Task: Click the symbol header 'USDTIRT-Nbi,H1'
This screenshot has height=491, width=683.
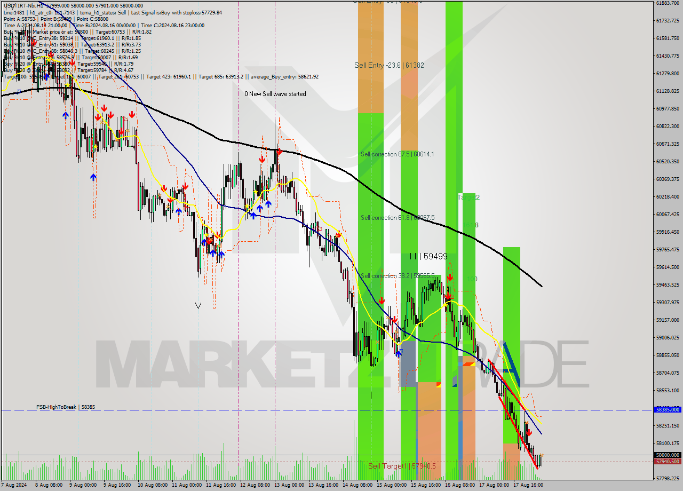Action: (x=24, y=5)
